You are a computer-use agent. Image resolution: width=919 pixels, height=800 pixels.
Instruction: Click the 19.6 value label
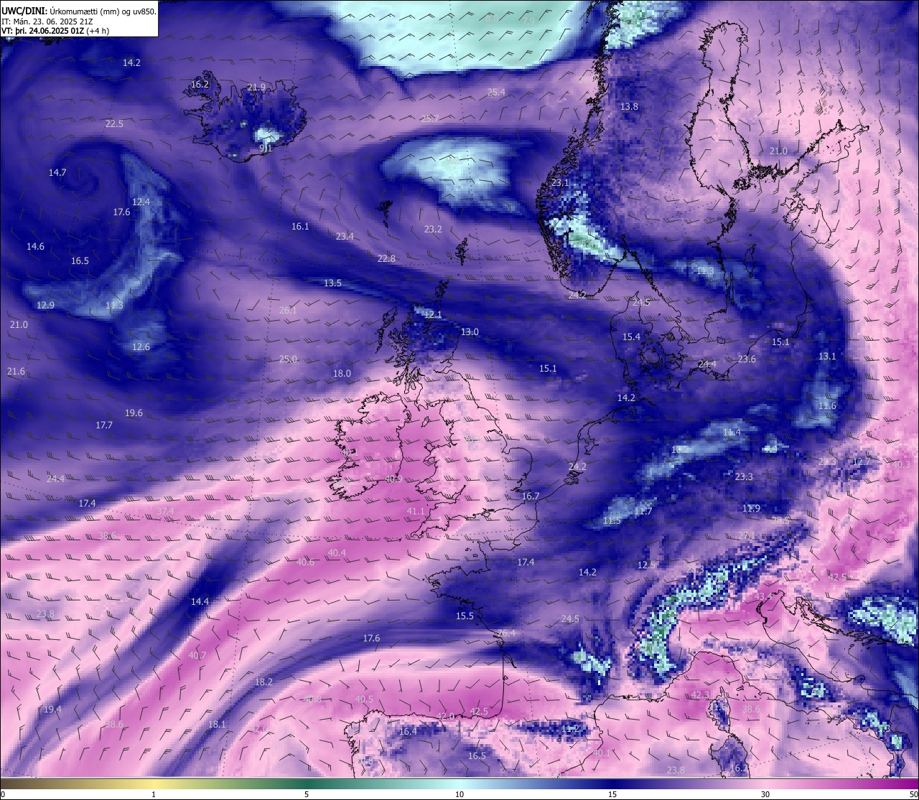pyautogui.click(x=134, y=413)
